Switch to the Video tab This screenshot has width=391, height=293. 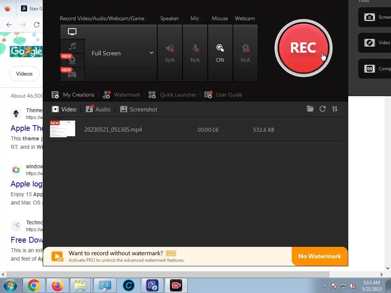(64, 109)
